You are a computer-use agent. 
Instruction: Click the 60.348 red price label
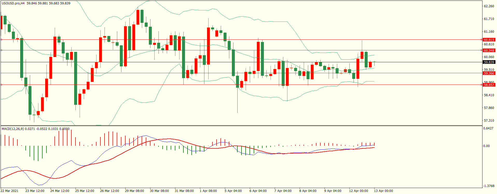[x=489, y=50]
